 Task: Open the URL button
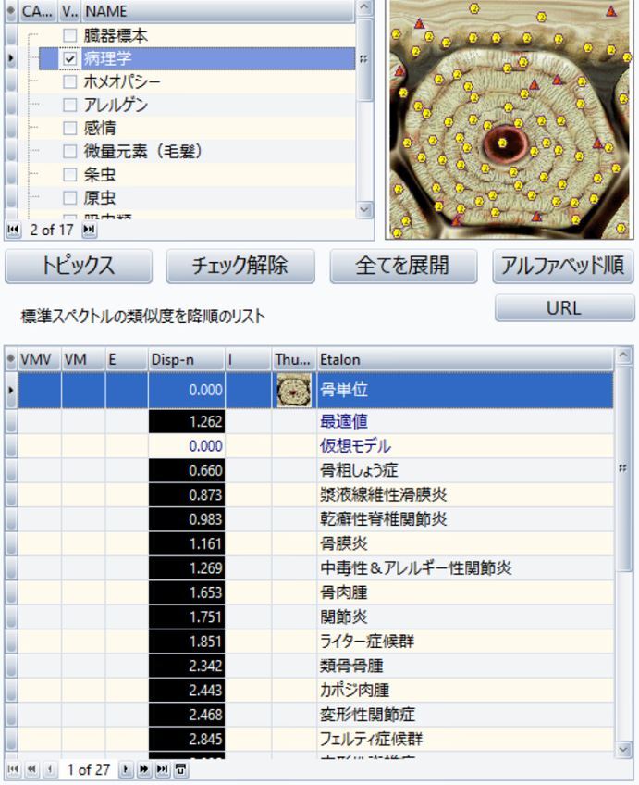564,309
